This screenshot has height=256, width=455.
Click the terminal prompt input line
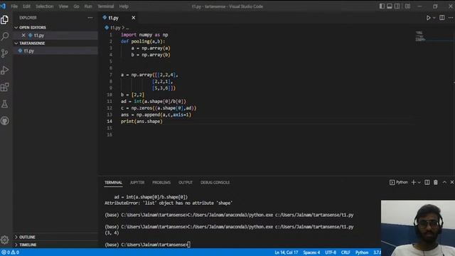(148, 245)
